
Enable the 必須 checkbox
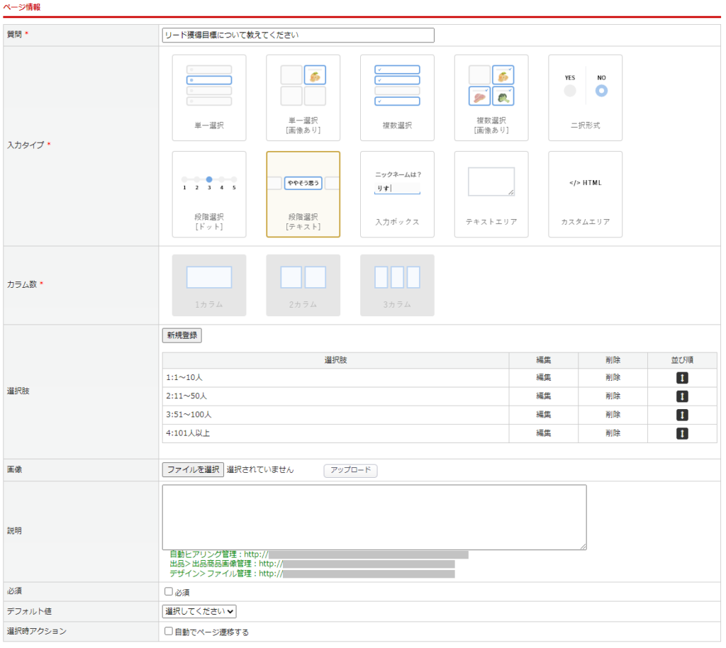point(169,592)
